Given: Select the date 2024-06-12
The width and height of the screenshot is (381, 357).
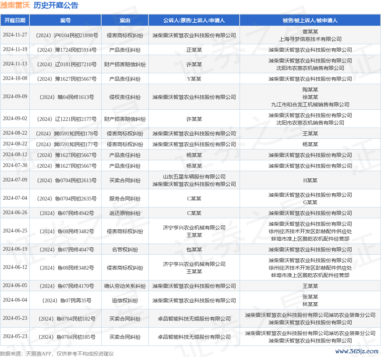Looking at the screenshot, I should [x=15, y=267].
